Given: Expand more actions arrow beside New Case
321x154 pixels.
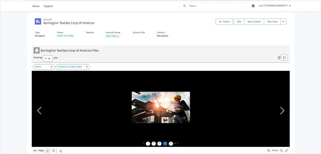Looking at the screenshot, I should point(283,22).
